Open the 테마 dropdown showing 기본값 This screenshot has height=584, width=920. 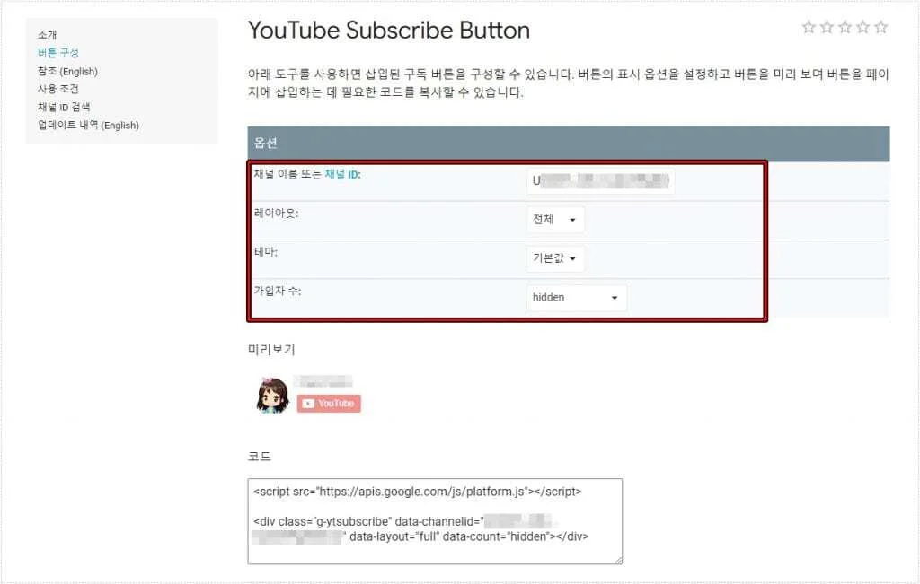(555, 258)
